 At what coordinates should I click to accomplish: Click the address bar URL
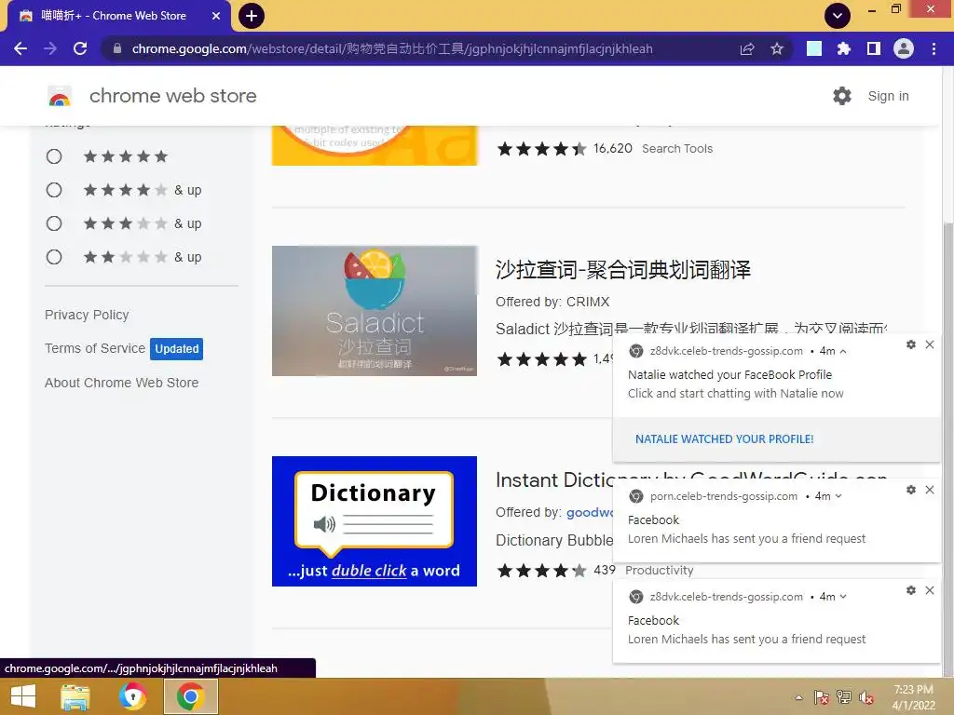392,48
